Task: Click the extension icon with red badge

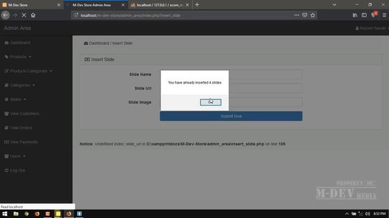Action: (x=374, y=15)
